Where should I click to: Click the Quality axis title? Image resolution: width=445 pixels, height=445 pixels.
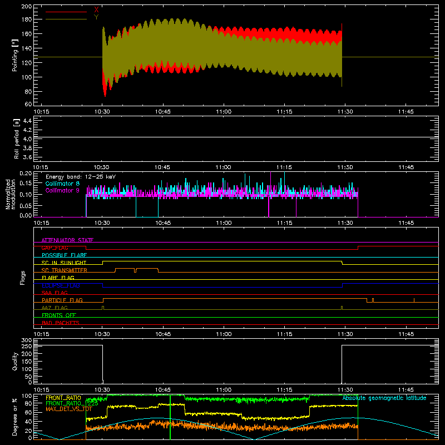(x=15, y=361)
